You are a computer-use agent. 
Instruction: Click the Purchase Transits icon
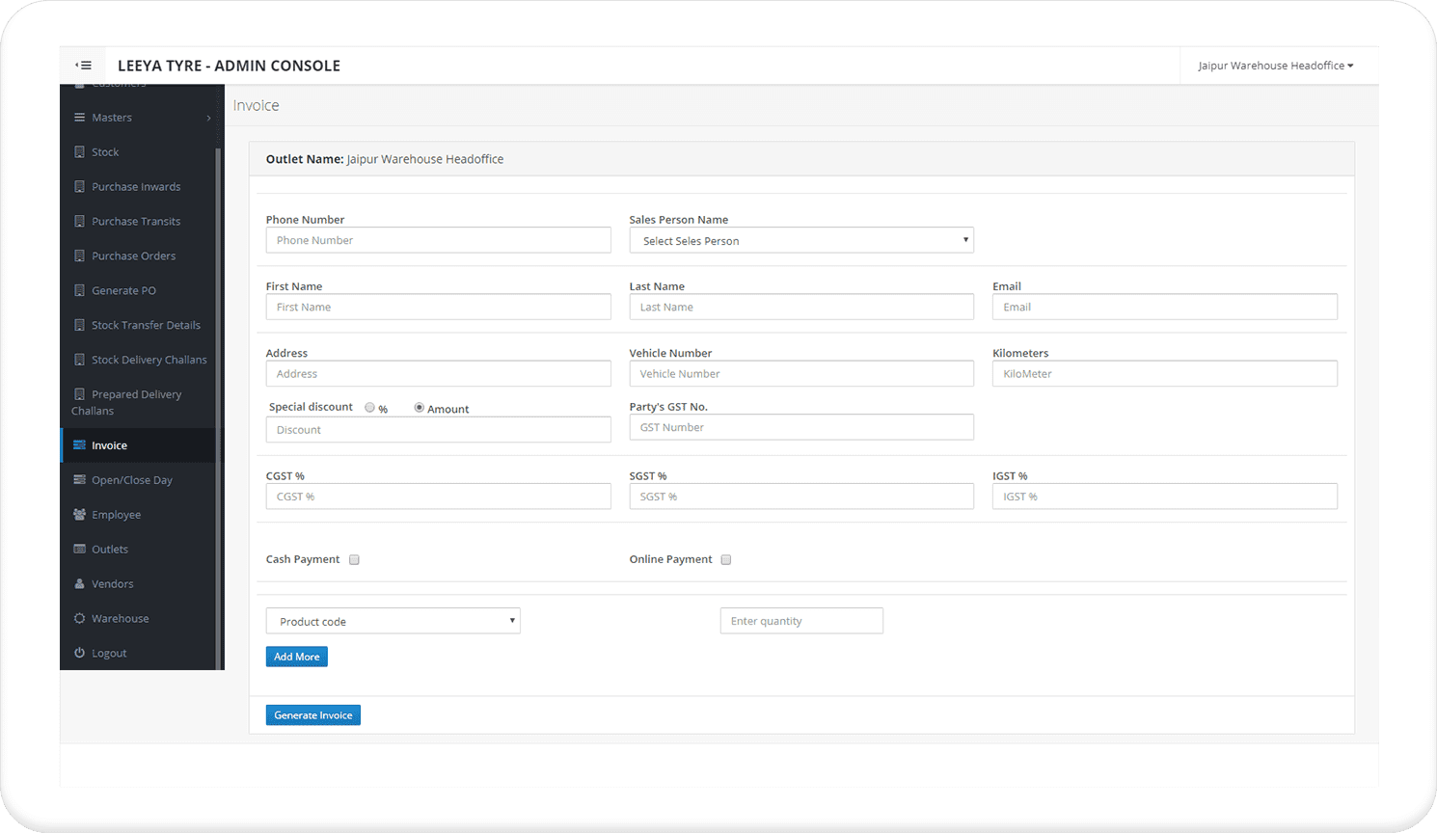(79, 222)
